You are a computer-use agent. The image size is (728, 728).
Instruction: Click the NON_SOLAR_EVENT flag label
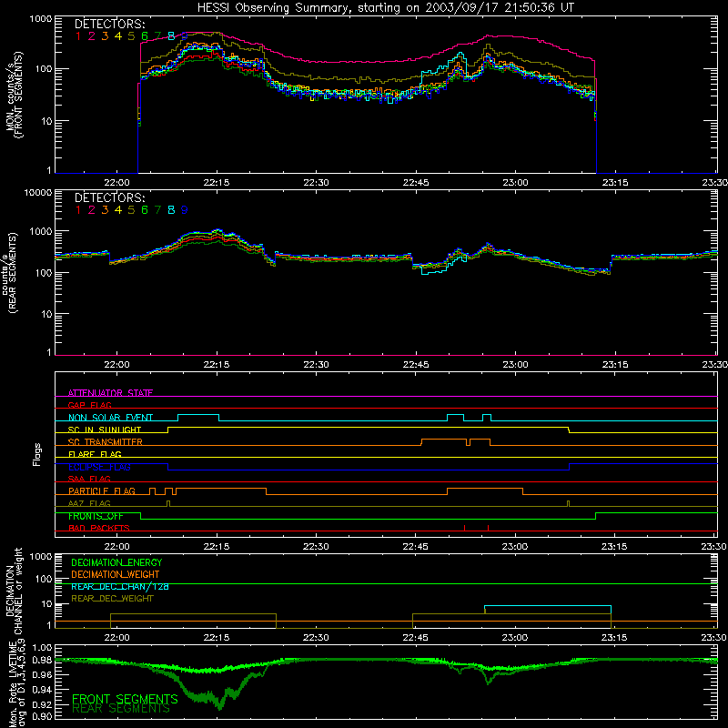(110, 418)
